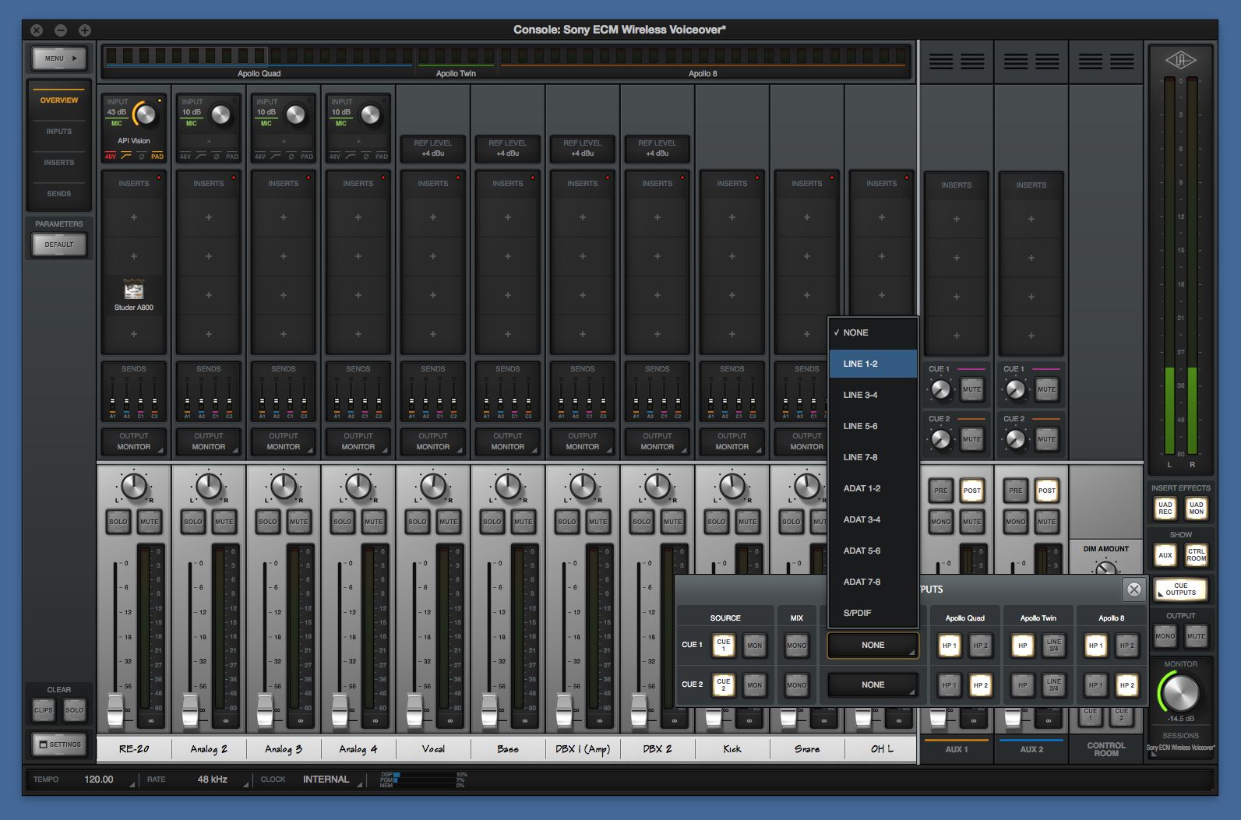Viewport: 1241px width, 820px height.
Task: Click the input gain knob on Analog 4
Action: point(371,114)
